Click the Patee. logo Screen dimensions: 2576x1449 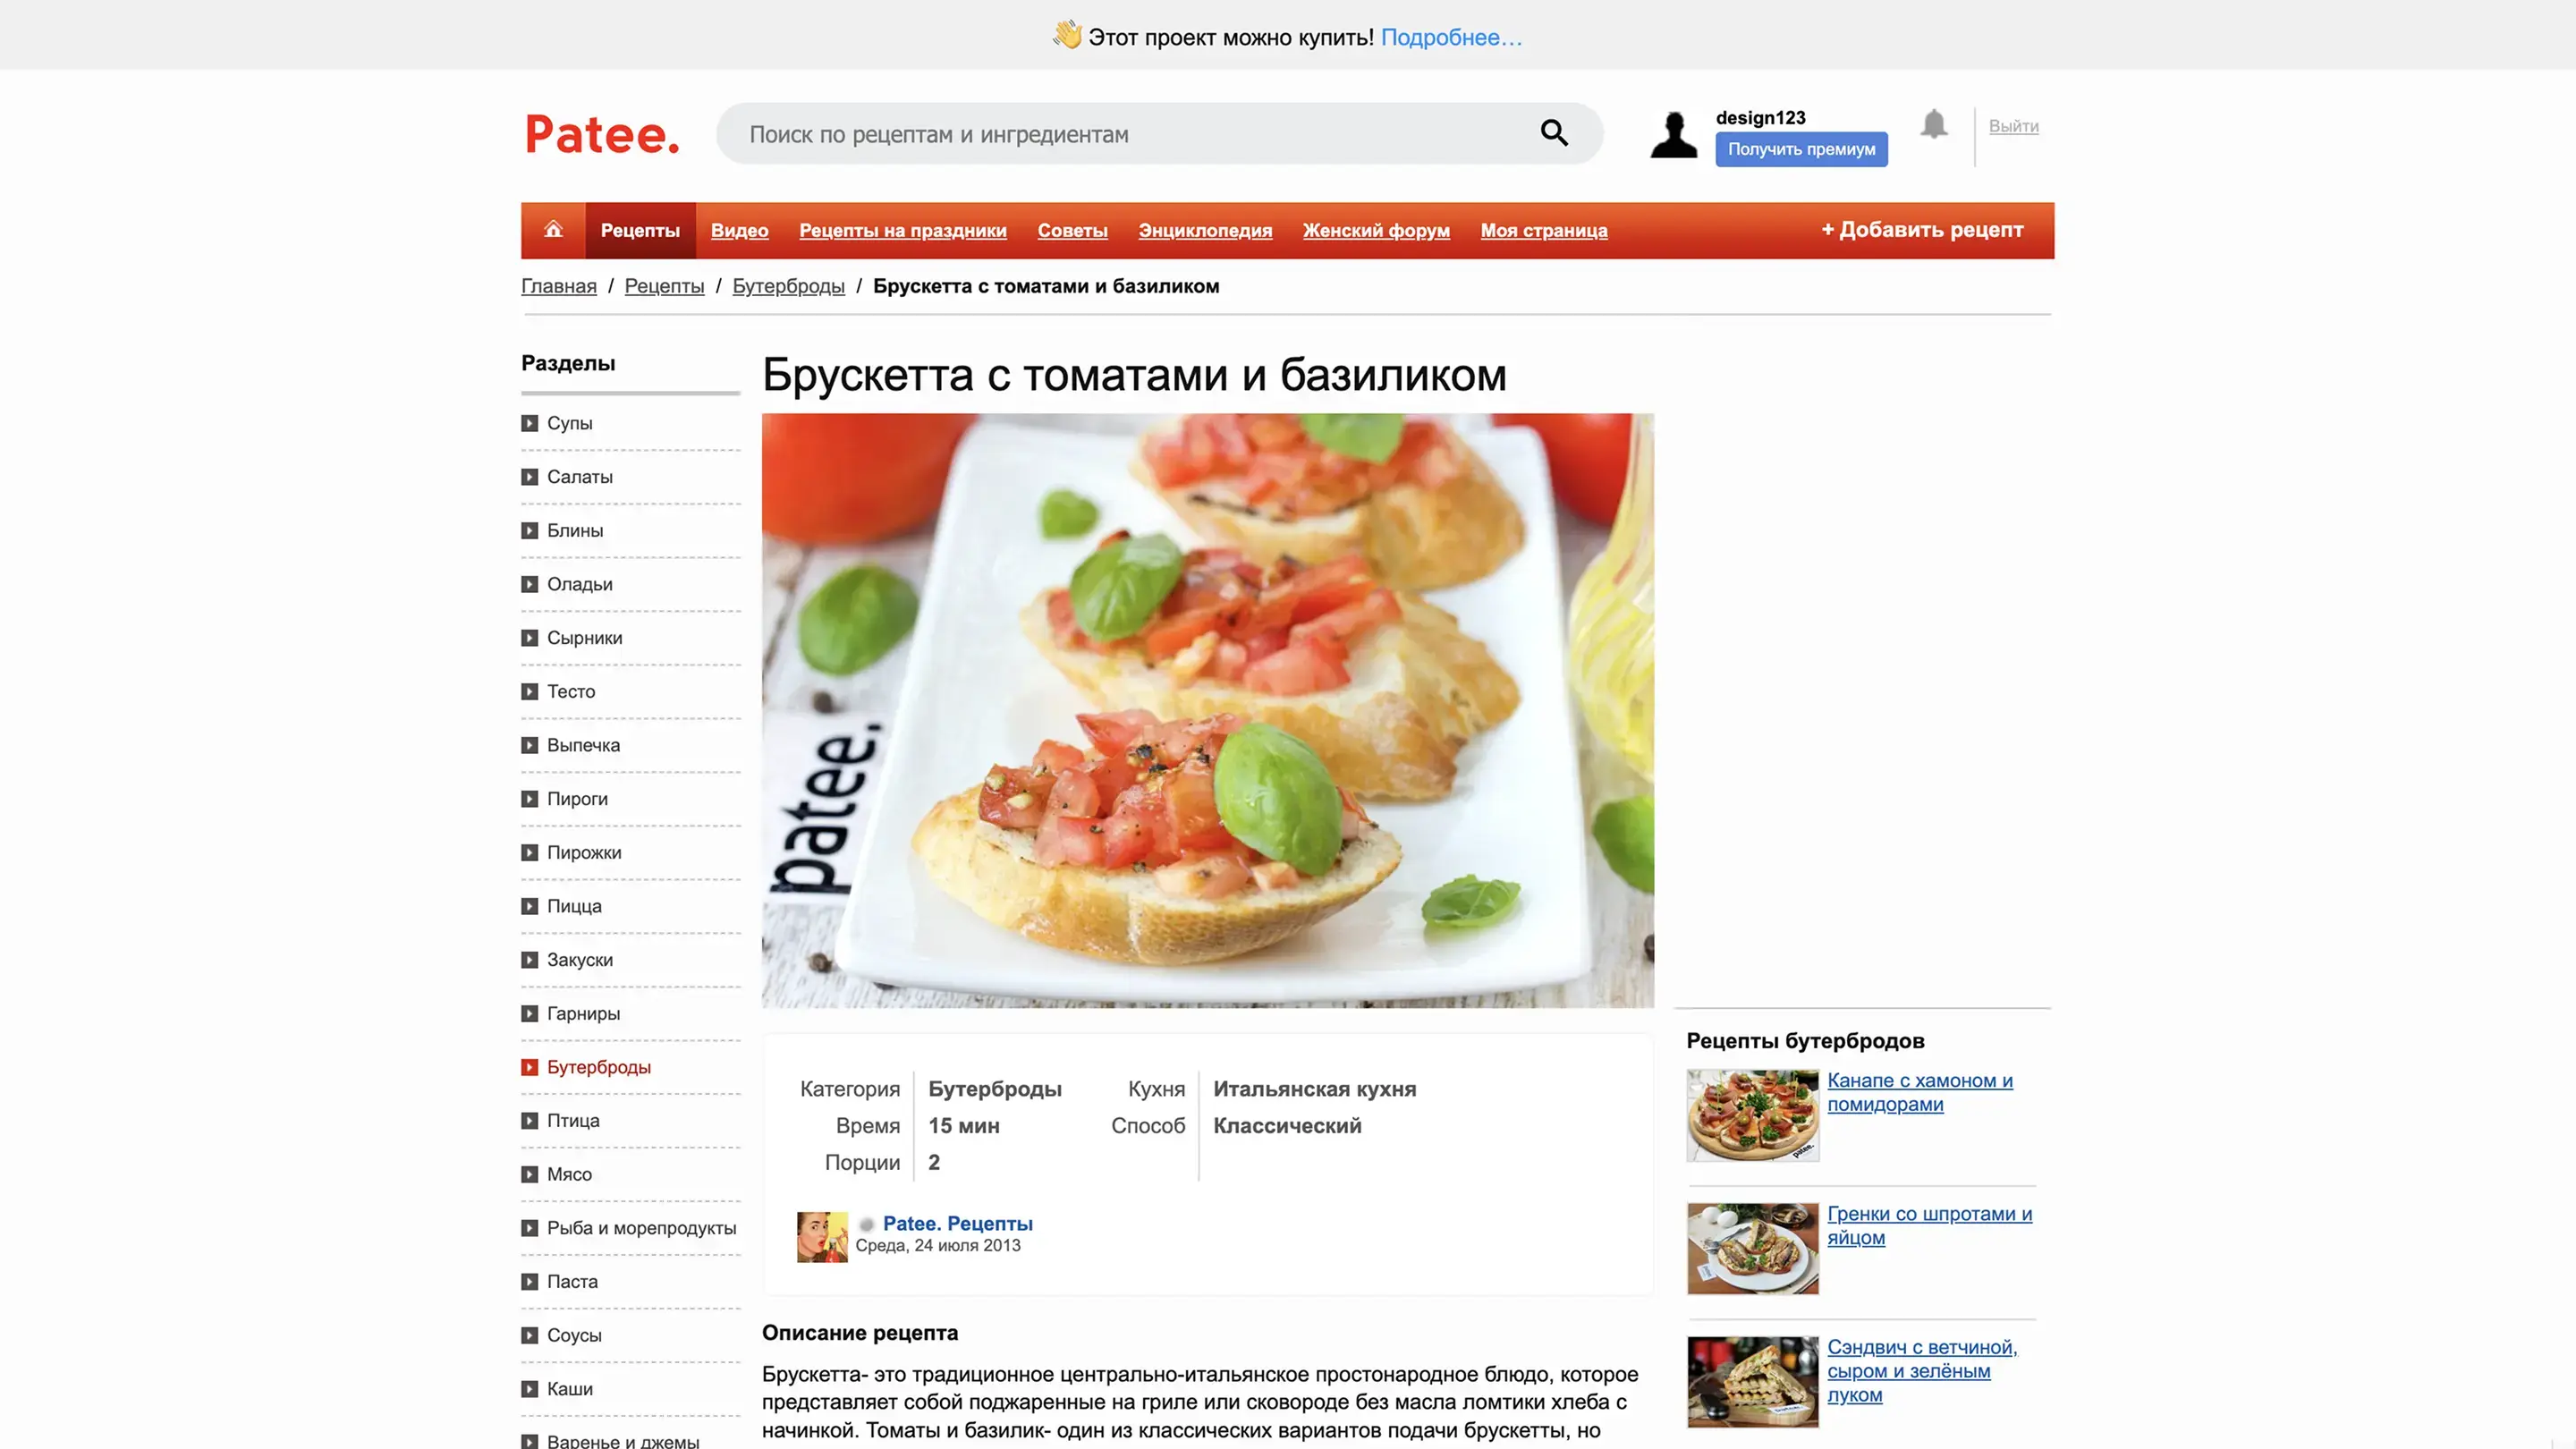coord(602,134)
